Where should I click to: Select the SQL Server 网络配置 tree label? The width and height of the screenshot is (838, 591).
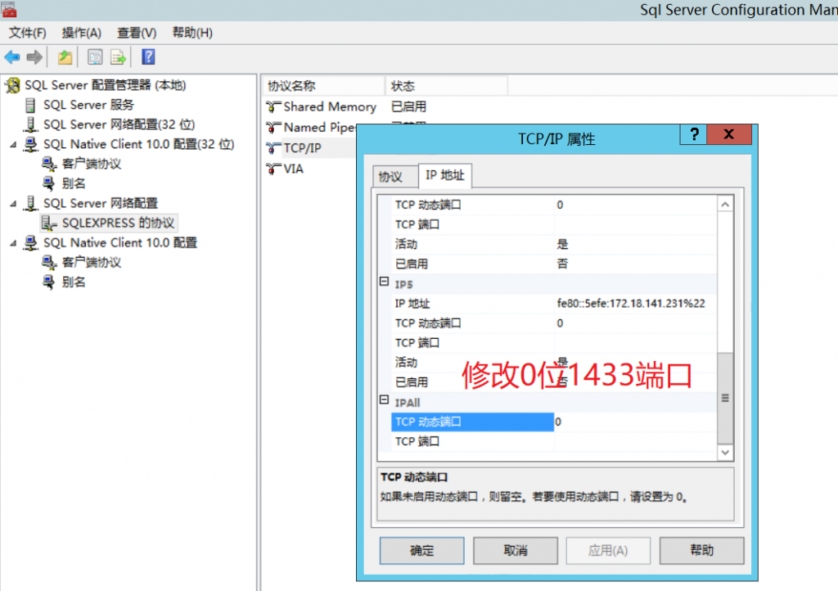tap(101, 204)
